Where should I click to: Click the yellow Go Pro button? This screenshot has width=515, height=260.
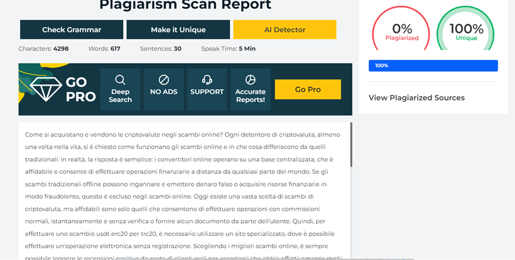click(x=308, y=90)
